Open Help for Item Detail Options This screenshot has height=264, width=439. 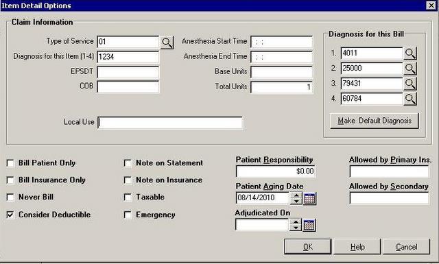click(357, 247)
